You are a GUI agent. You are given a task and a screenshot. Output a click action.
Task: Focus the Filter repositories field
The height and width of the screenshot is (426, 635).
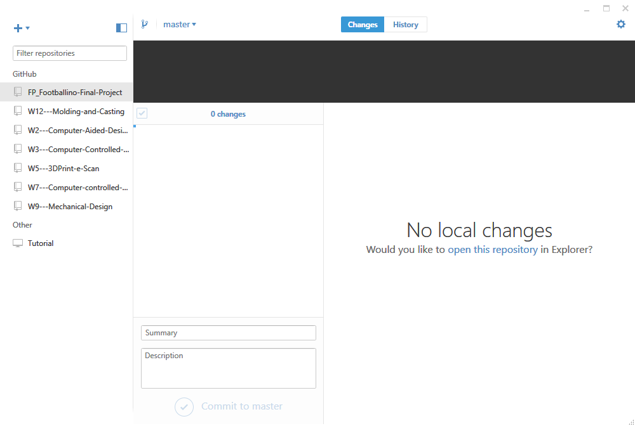point(70,53)
